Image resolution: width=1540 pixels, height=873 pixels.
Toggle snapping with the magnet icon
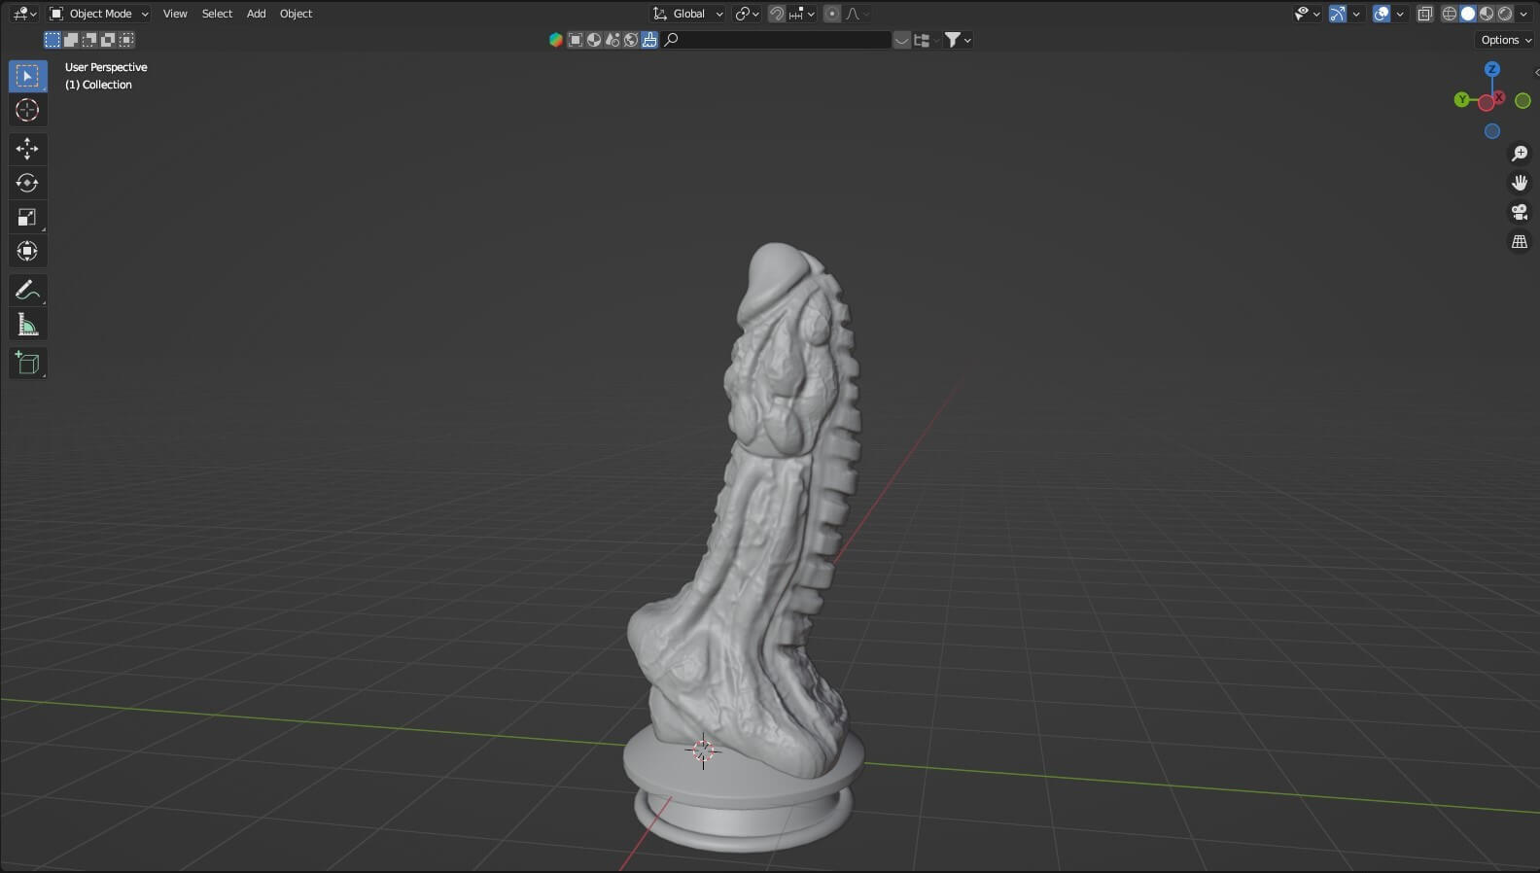(x=776, y=14)
